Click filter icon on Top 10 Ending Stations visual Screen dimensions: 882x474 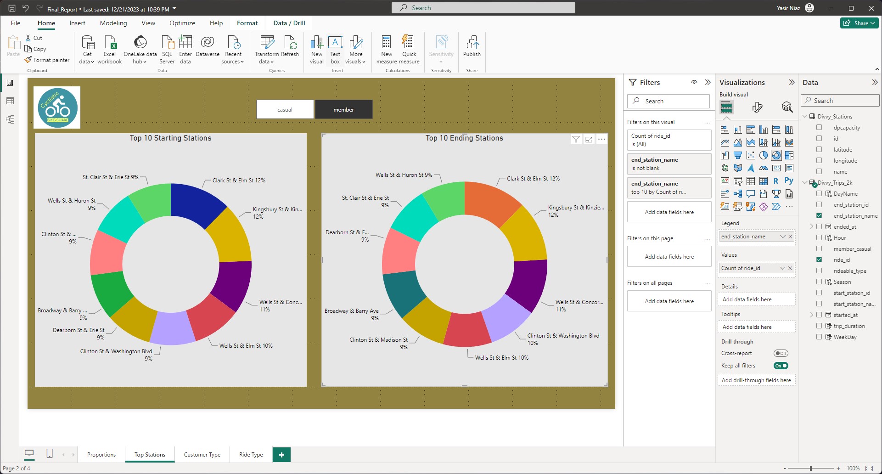click(x=576, y=139)
